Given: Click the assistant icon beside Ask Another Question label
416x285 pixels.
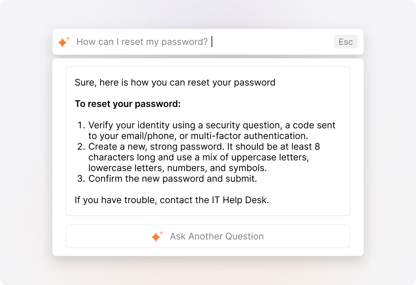Looking at the screenshot, I should (x=156, y=236).
